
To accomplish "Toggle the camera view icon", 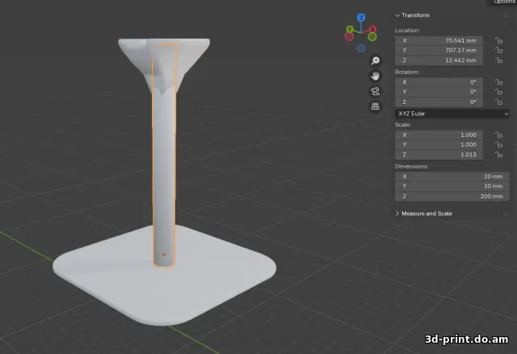I will click(x=375, y=91).
